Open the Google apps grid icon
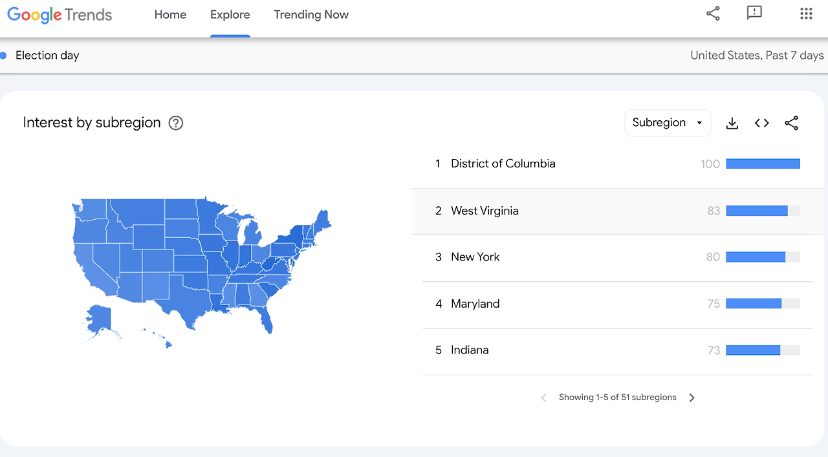This screenshot has width=828, height=457. point(806,14)
